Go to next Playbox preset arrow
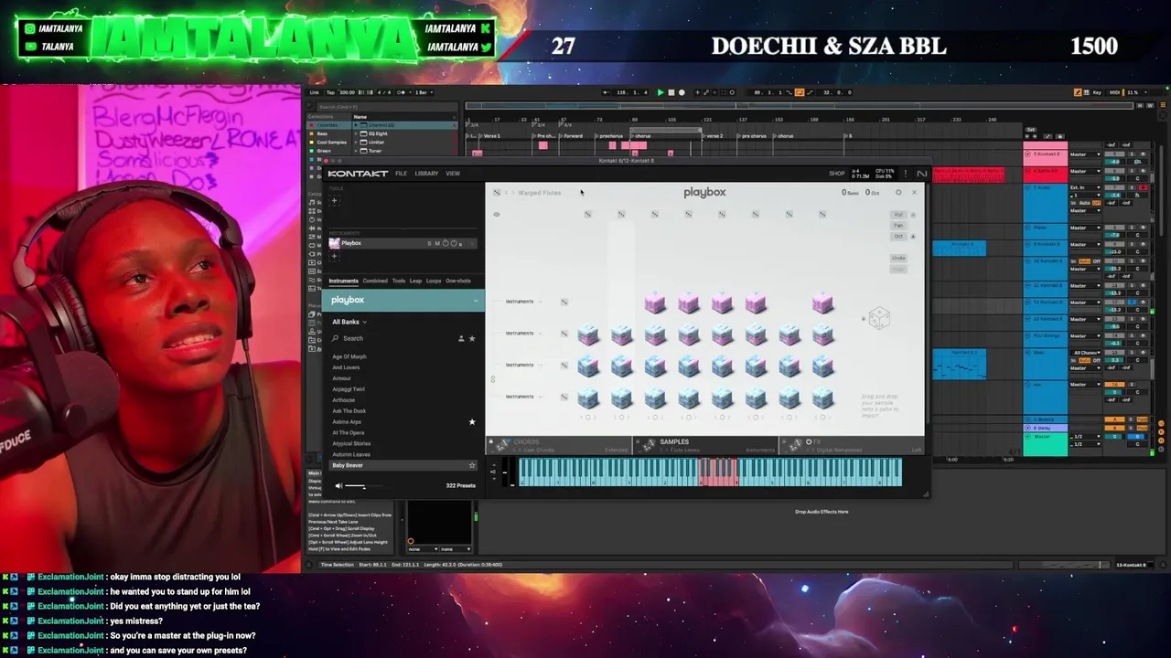Image resolution: width=1171 pixels, height=658 pixels. 514,193
